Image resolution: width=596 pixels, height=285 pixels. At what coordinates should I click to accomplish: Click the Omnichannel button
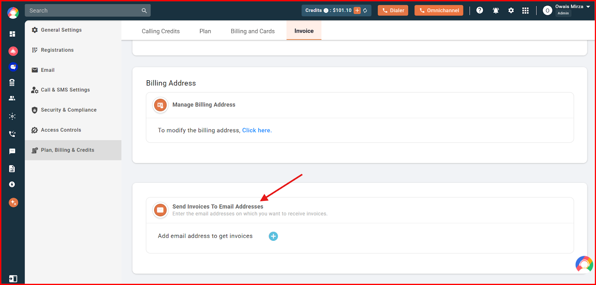439,10
